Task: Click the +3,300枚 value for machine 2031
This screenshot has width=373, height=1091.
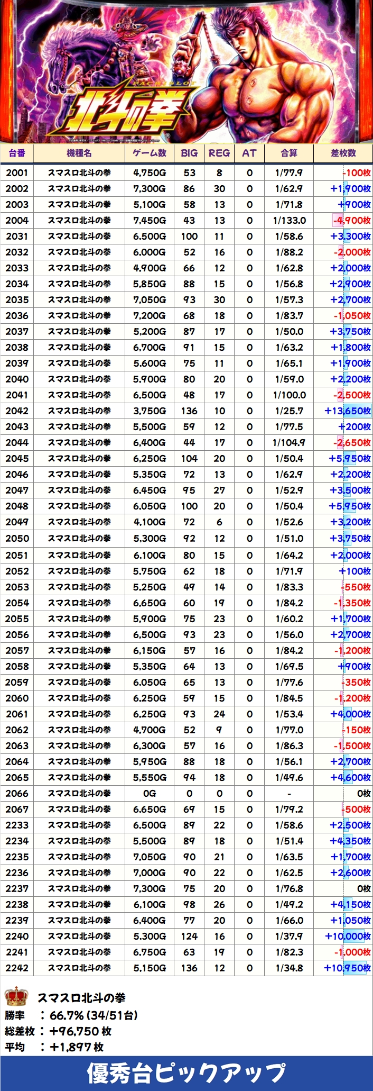Action: [351, 236]
